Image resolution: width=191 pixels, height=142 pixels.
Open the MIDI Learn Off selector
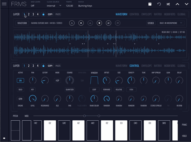32,6
